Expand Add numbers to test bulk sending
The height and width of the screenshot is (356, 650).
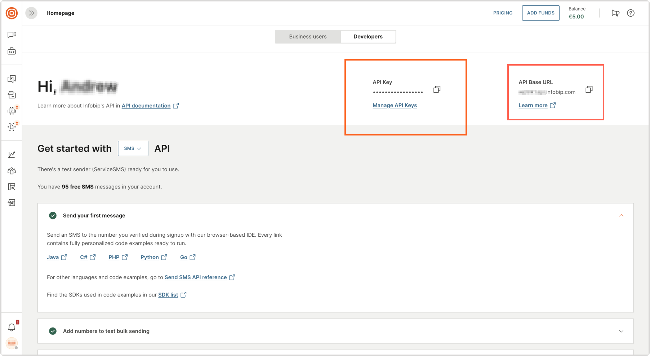click(621, 331)
